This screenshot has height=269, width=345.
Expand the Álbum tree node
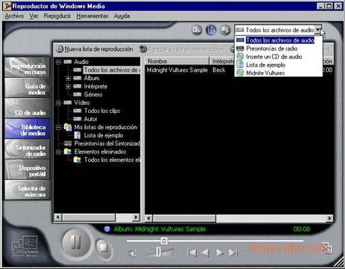click(68, 78)
